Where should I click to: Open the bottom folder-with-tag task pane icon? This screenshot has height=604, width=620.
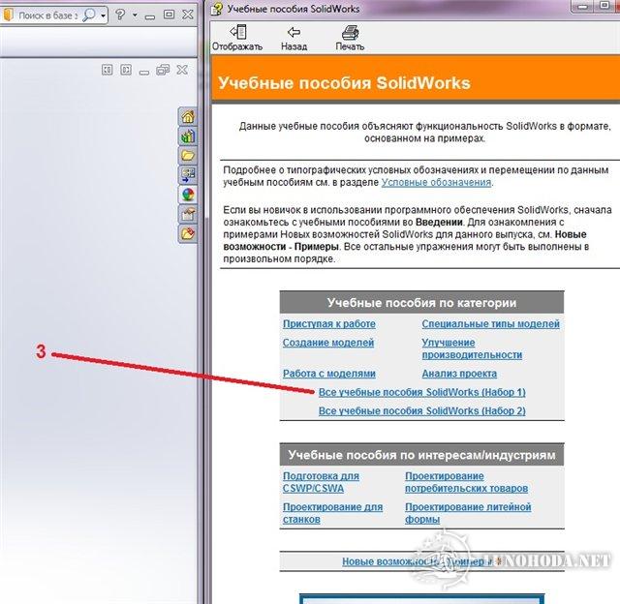click(x=188, y=233)
